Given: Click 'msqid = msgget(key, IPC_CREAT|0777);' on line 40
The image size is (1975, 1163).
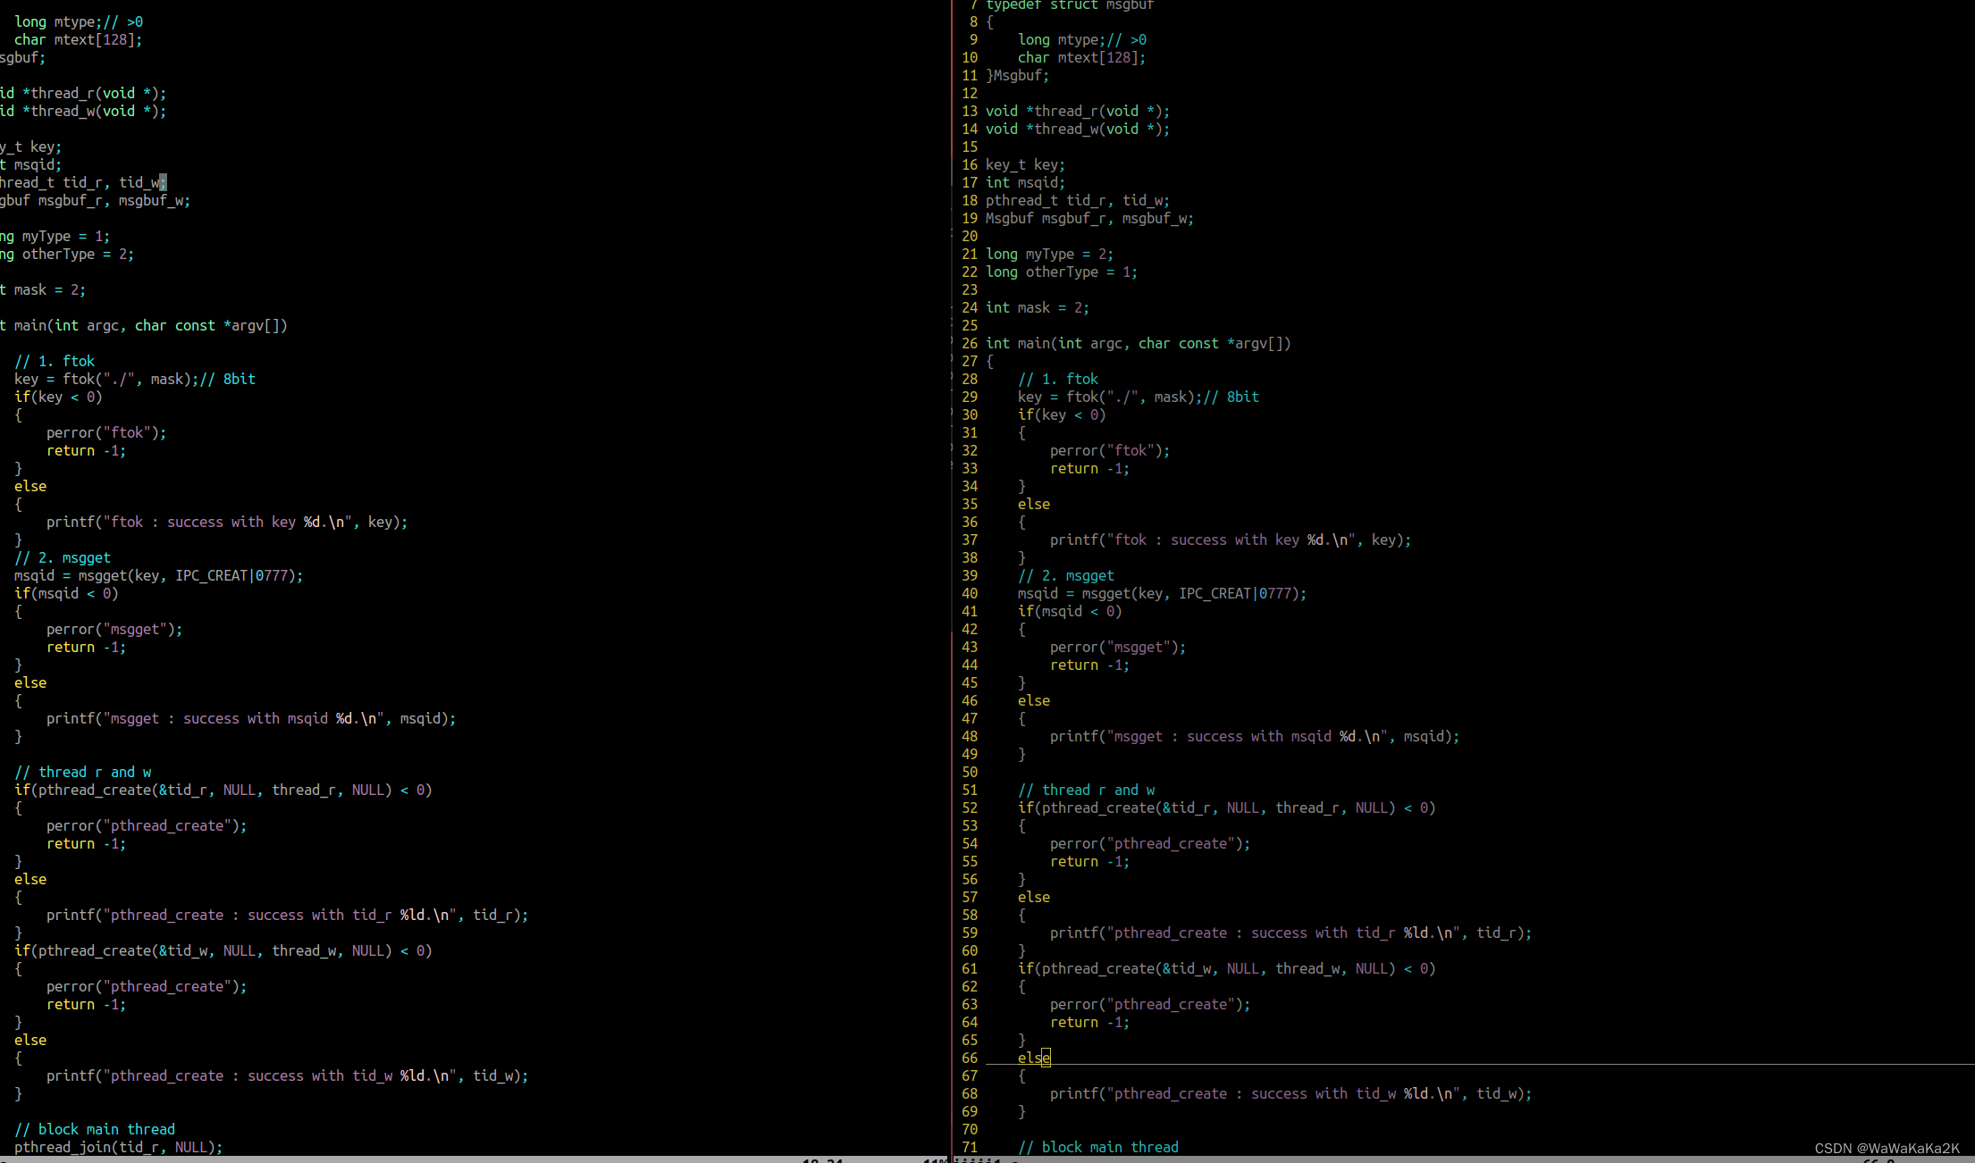Looking at the screenshot, I should pos(1162,594).
